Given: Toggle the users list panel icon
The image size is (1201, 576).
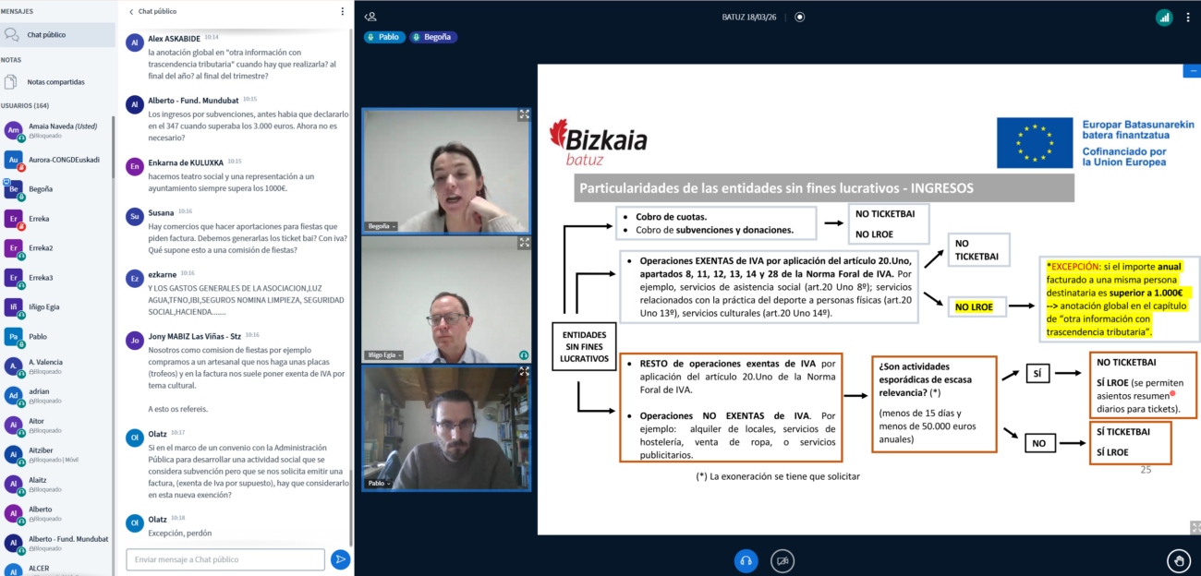Looking at the screenshot, I should pos(370,17).
